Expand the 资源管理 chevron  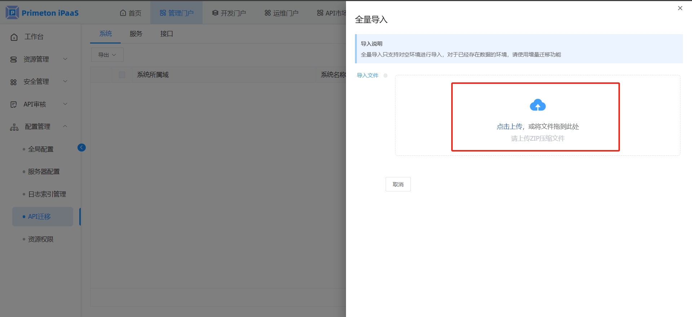[x=65, y=59]
